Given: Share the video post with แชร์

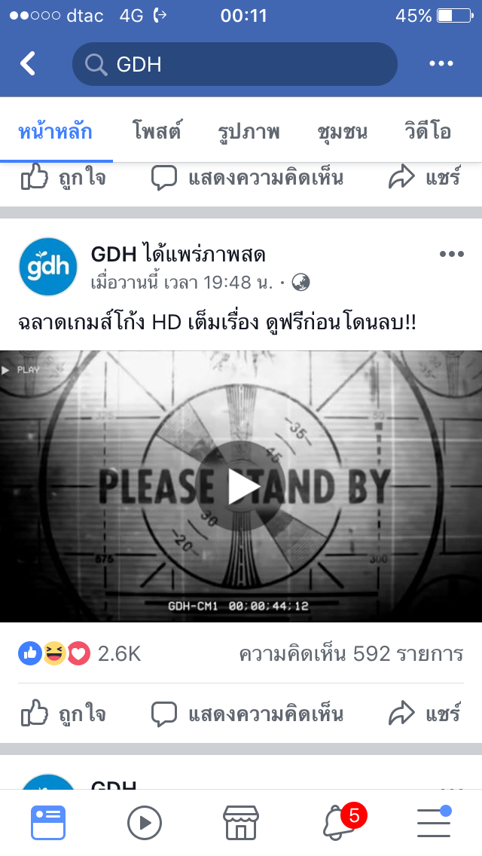Looking at the screenshot, I should (x=425, y=714).
